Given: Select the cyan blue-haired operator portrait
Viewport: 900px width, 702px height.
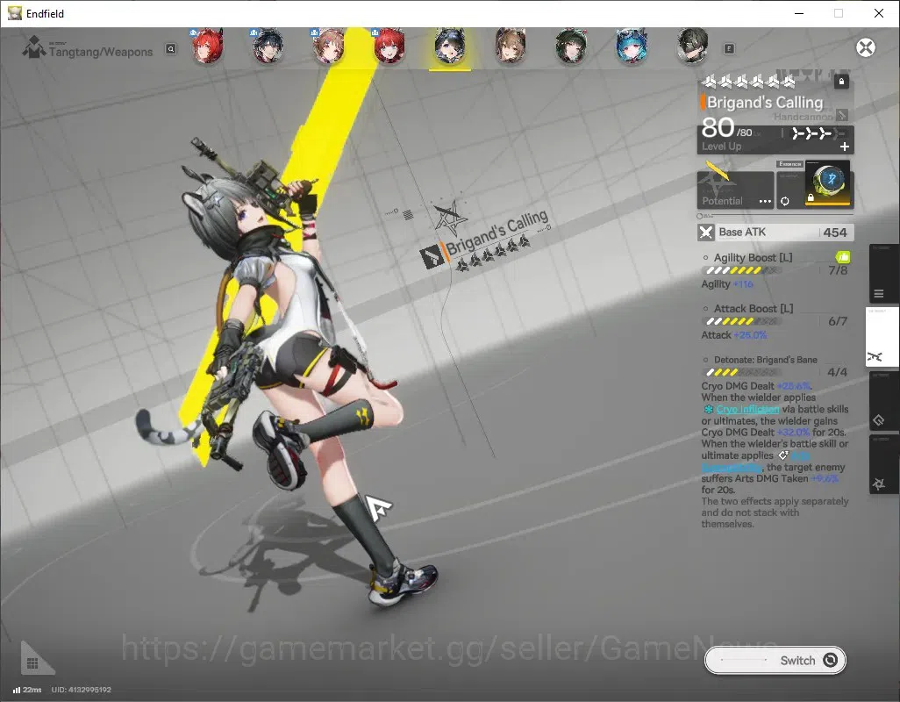Looking at the screenshot, I should (632, 46).
